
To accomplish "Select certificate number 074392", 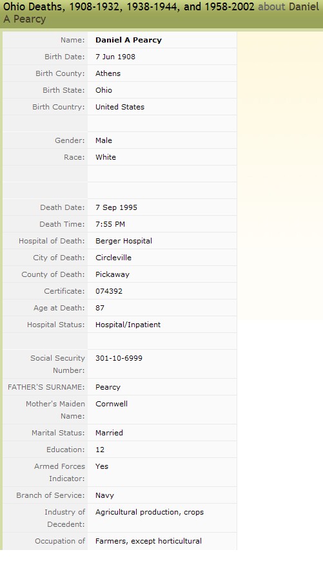I will tap(109, 291).
